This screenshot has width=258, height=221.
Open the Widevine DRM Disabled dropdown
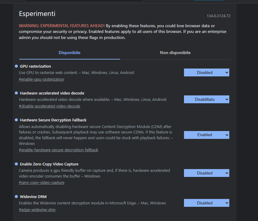(207, 203)
